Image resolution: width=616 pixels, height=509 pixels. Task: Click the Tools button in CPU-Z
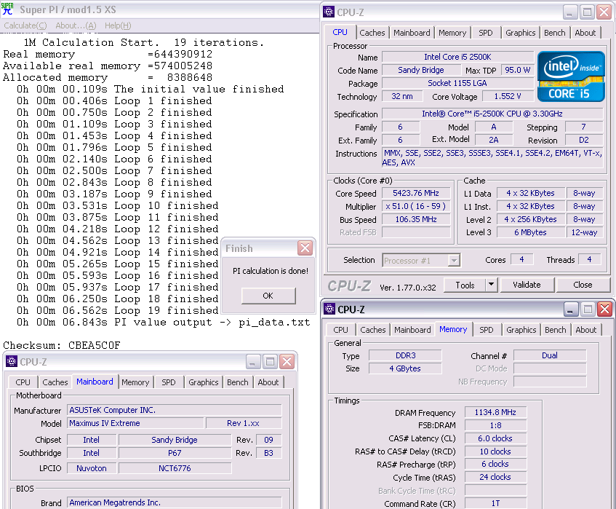tap(465, 285)
